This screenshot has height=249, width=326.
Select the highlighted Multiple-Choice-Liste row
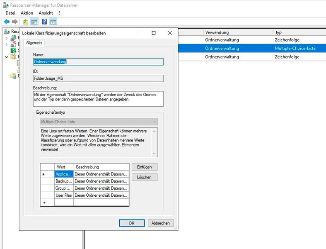pyautogui.click(x=252, y=48)
